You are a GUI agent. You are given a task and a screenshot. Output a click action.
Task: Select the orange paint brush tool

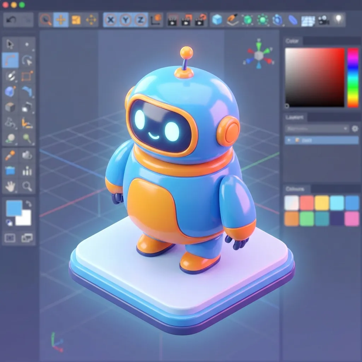(10, 155)
